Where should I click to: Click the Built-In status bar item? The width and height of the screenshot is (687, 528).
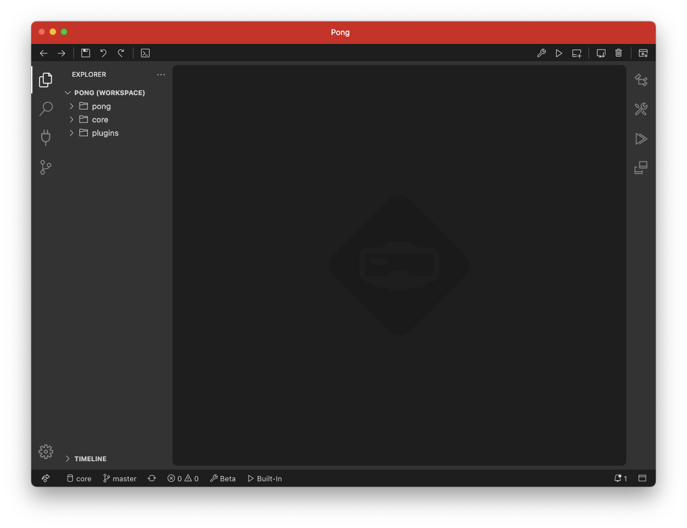click(265, 478)
